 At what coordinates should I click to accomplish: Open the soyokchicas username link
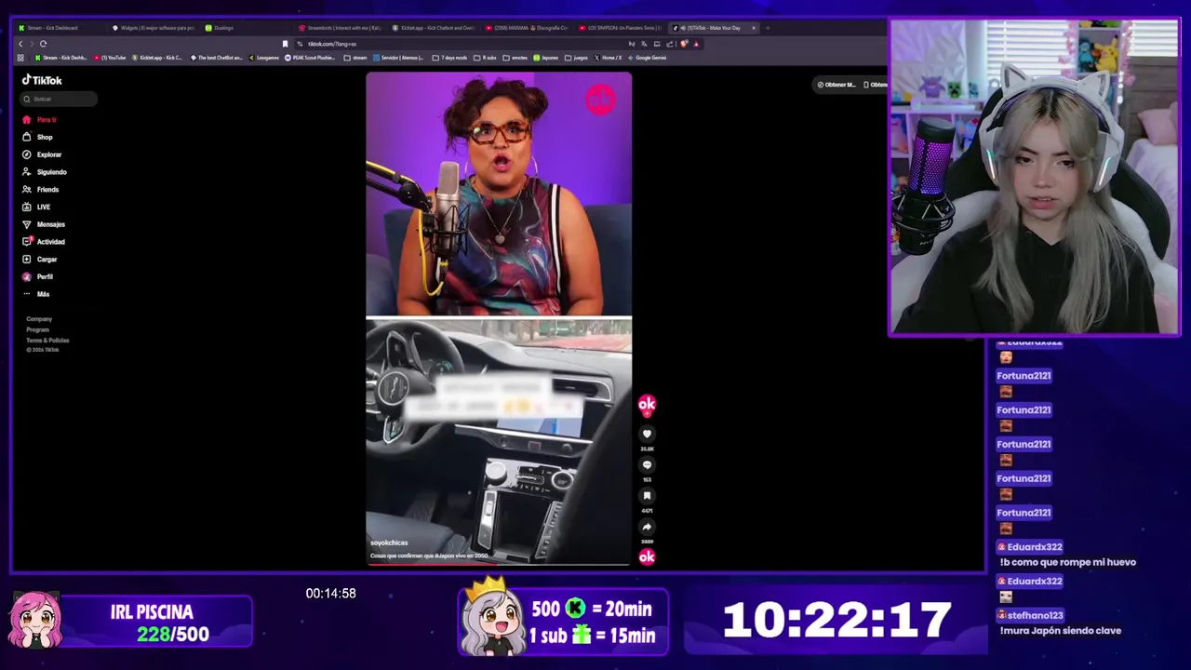[389, 543]
